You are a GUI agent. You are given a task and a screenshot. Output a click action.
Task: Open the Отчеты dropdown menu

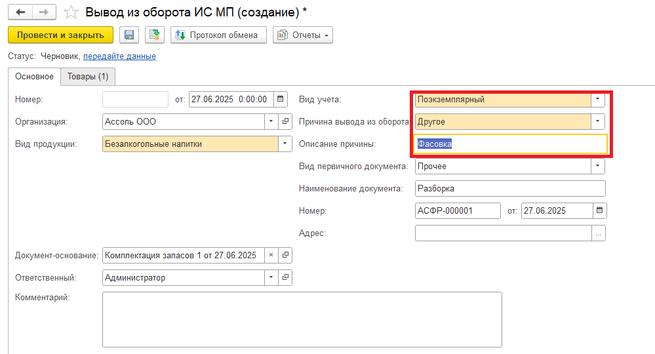click(x=302, y=35)
